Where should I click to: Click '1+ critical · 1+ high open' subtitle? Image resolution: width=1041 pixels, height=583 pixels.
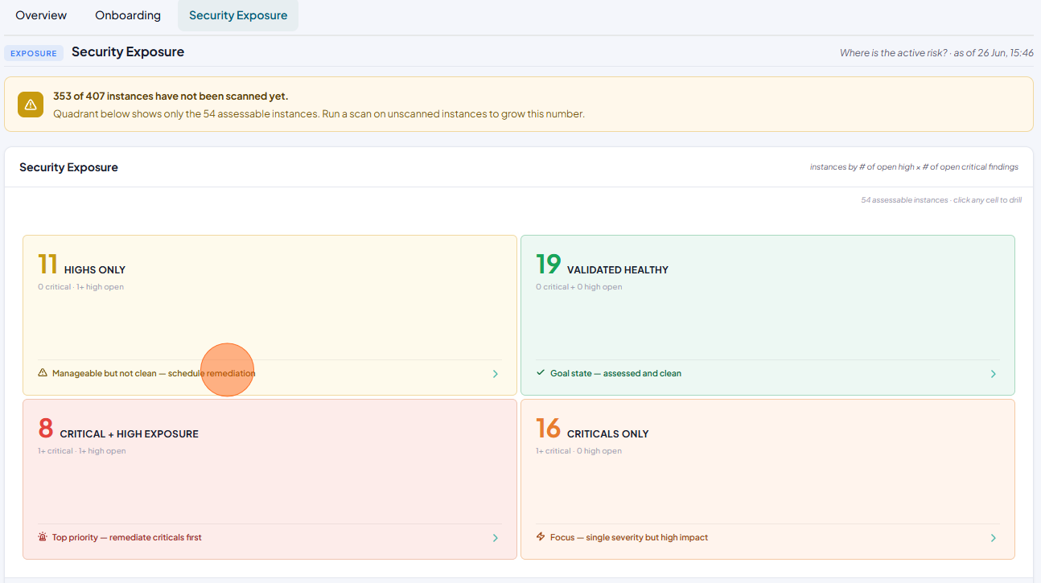pos(82,451)
